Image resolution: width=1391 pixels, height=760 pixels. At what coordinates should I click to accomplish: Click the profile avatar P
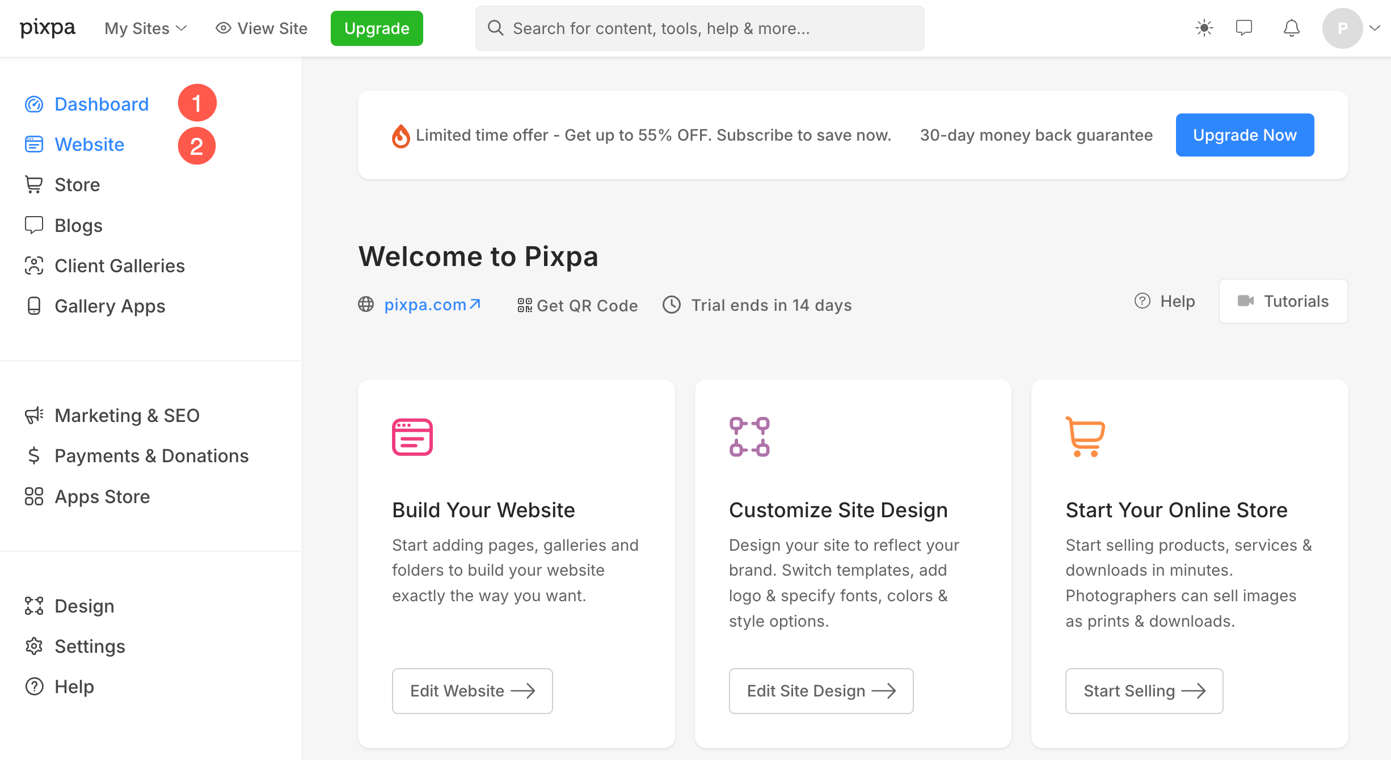tap(1342, 28)
